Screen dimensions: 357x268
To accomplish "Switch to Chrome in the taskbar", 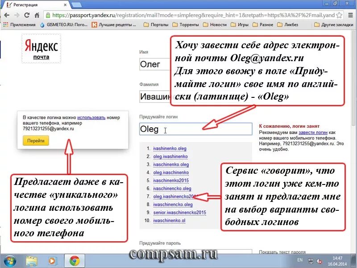I will tap(75, 261).
